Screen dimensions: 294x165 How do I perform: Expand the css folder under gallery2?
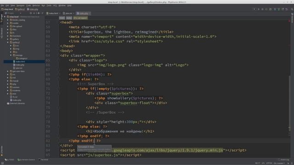(11, 46)
